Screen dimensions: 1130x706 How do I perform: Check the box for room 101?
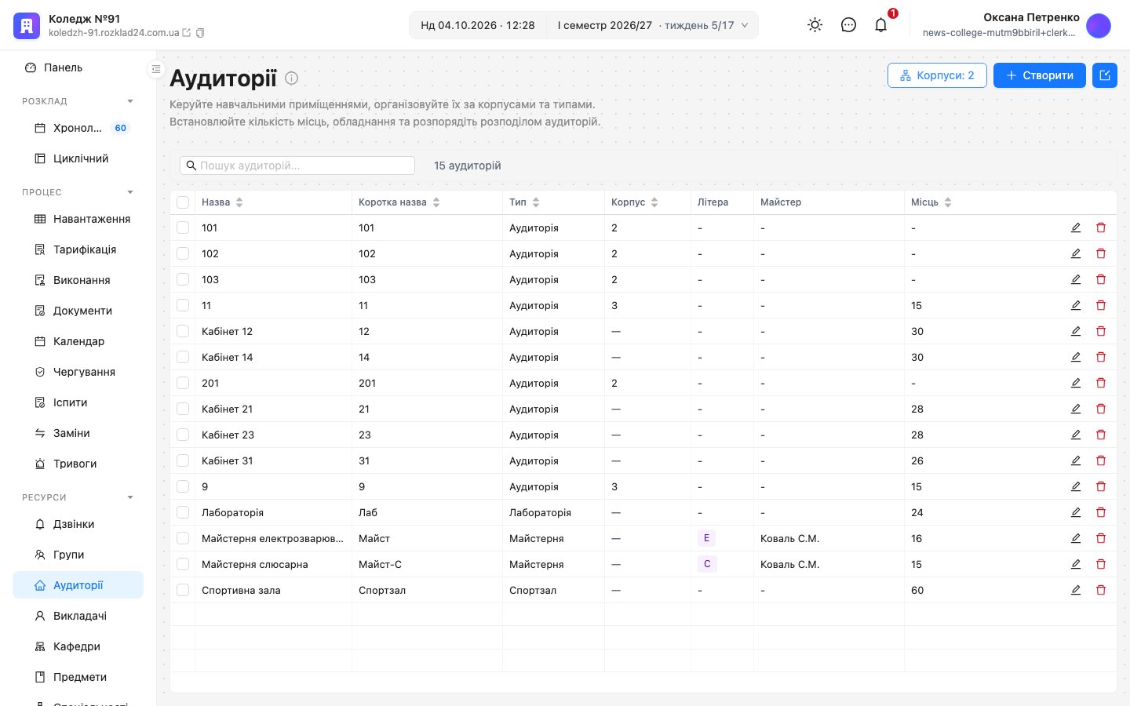point(183,227)
